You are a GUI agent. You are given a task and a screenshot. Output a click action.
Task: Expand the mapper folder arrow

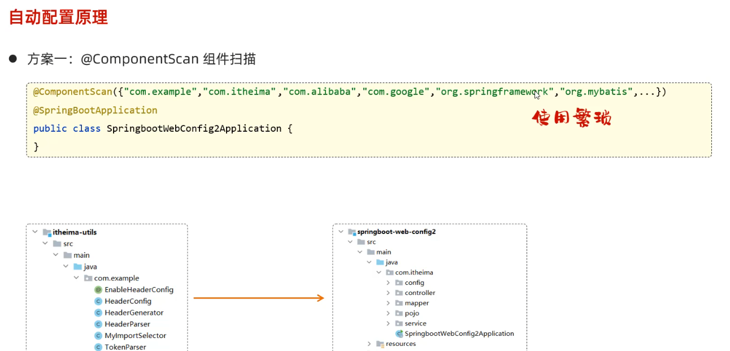(x=388, y=303)
